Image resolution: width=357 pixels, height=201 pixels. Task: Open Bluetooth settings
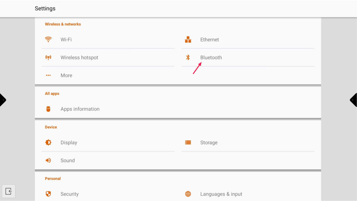tap(211, 57)
